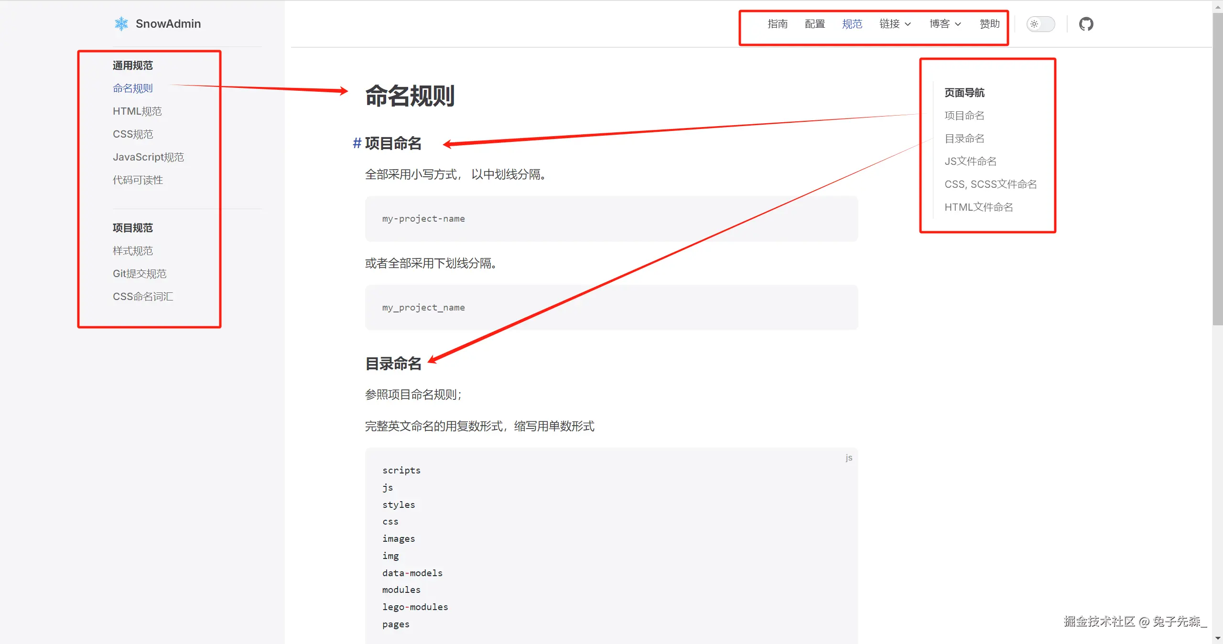Jump to CSS, SCSS文件命名 section
Viewport: 1223px width, 644px height.
(x=990, y=184)
